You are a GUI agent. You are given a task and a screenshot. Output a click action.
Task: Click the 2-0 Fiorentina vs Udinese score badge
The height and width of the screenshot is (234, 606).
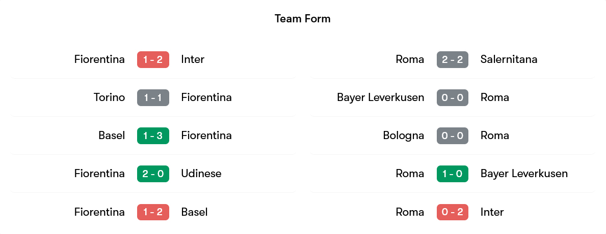pos(153,174)
